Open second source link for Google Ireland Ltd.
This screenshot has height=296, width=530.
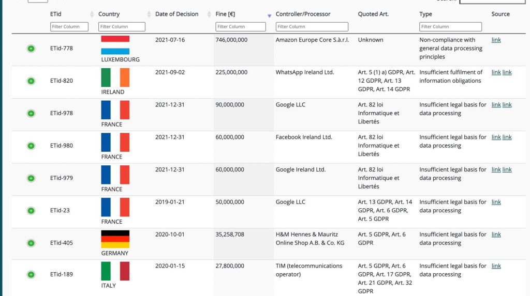[507, 169]
